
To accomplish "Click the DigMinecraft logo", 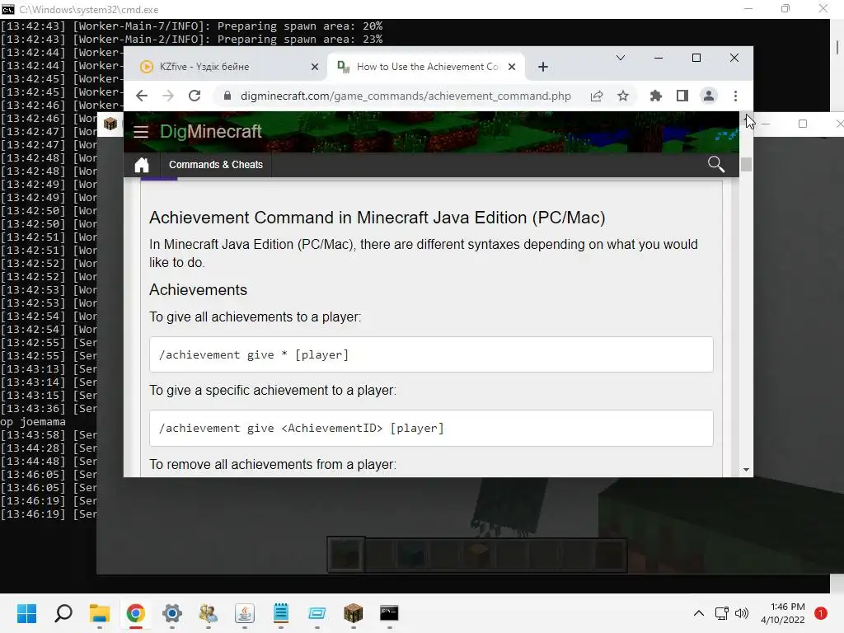I will tap(210, 131).
